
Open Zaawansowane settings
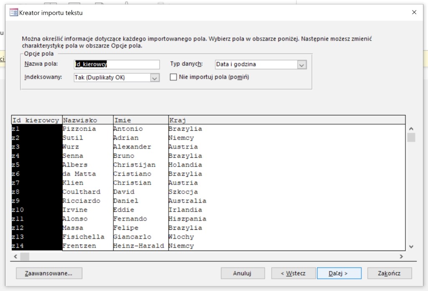pyautogui.click(x=49, y=273)
